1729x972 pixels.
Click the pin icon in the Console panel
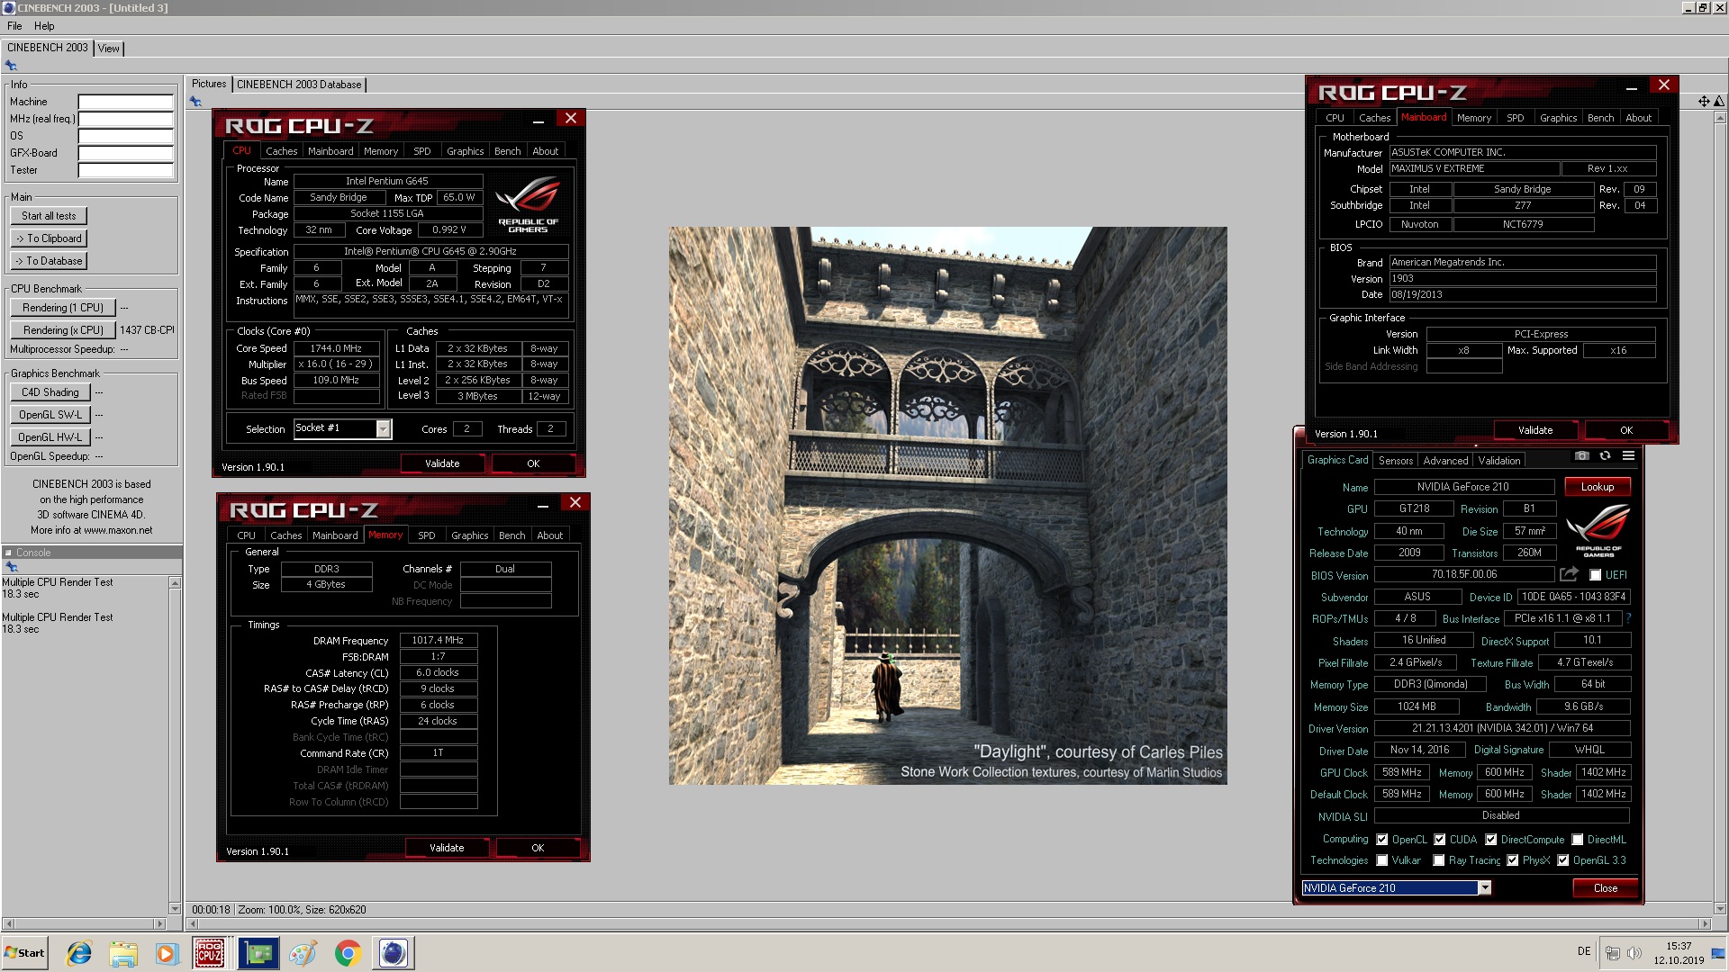tap(11, 567)
